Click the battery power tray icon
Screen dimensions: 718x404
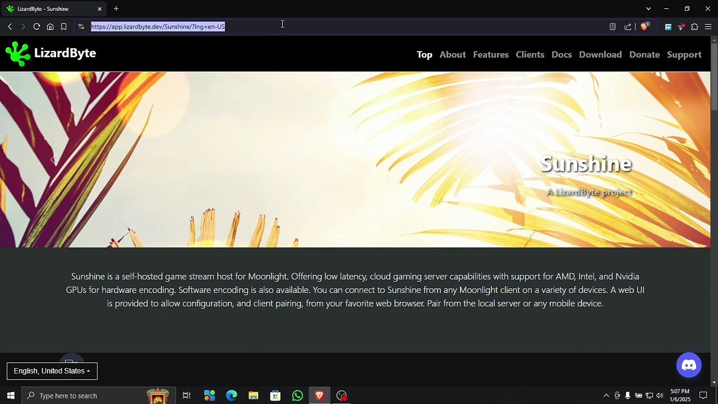tap(638, 396)
